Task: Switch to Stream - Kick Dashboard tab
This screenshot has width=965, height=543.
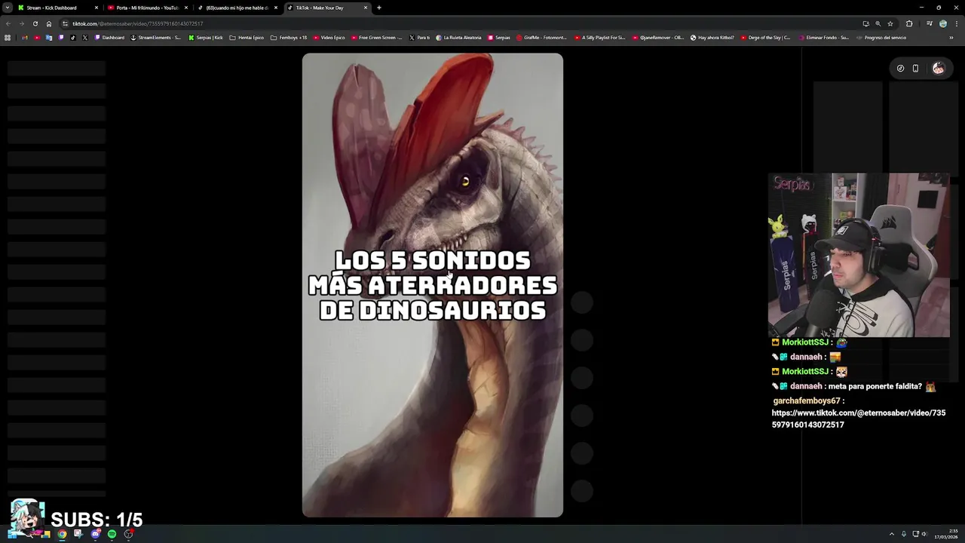Action: coord(58,8)
